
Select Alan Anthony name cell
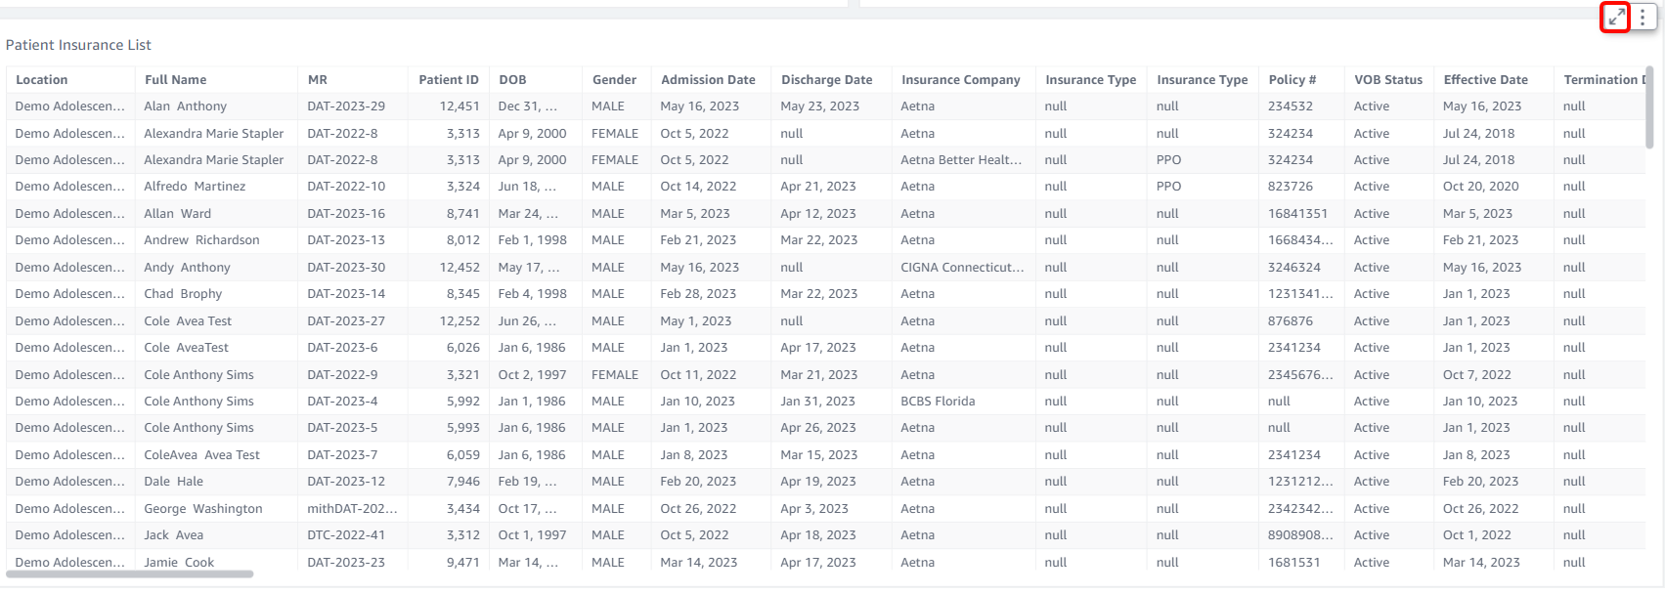(186, 106)
